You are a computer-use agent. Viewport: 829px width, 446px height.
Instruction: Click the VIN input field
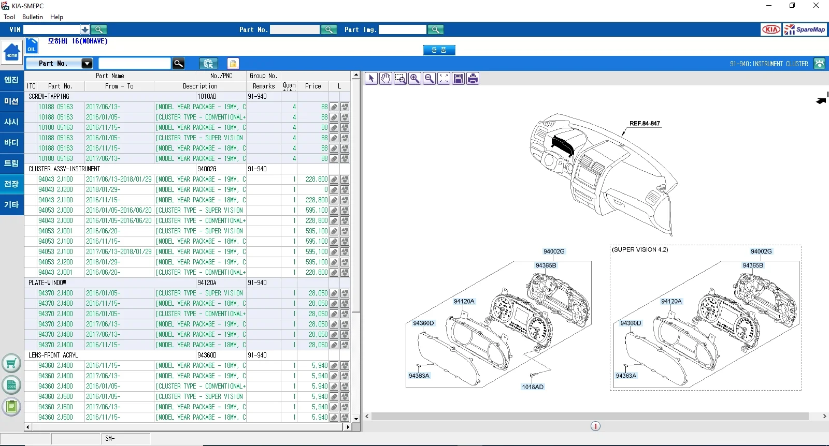click(51, 29)
